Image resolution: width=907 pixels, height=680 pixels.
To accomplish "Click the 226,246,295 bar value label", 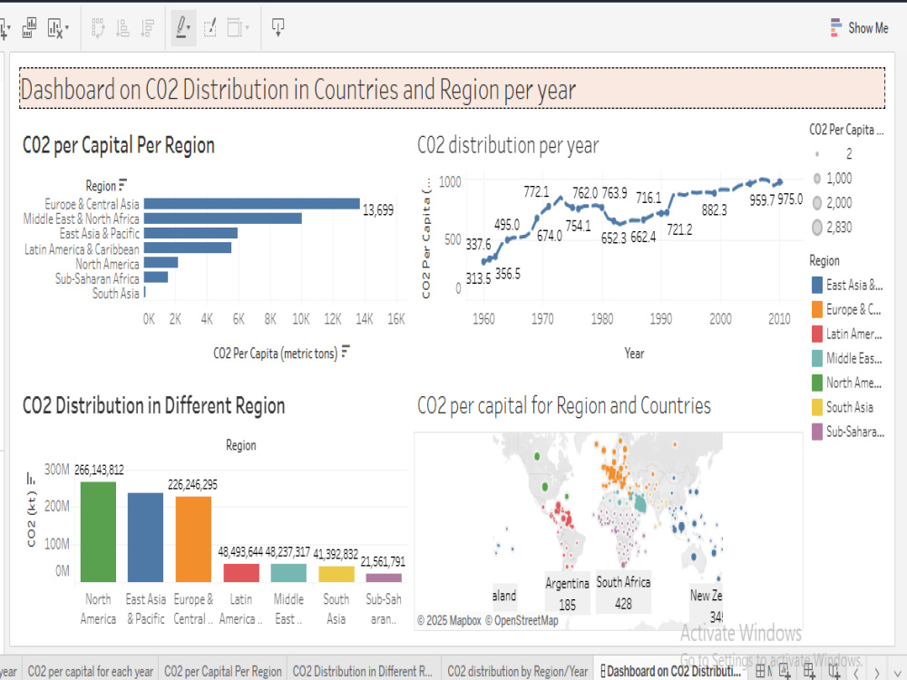I will coord(192,484).
